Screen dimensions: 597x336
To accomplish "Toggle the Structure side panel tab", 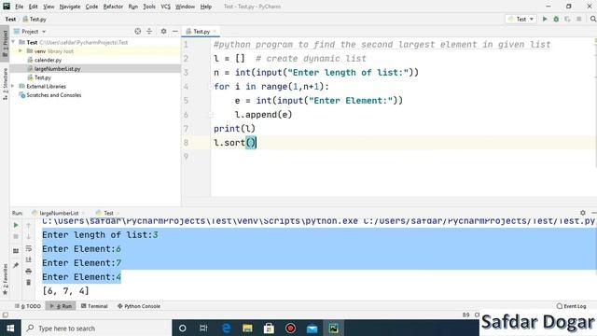I will [x=5, y=84].
